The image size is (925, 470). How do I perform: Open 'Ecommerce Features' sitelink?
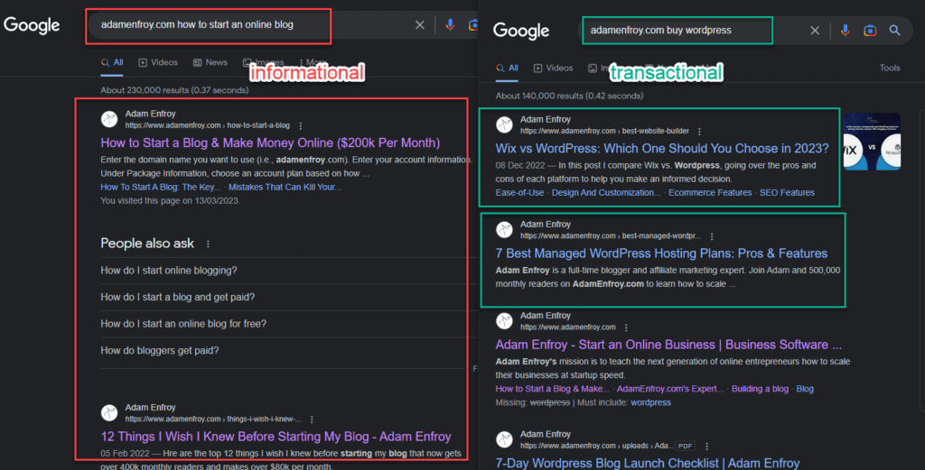tap(710, 193)
